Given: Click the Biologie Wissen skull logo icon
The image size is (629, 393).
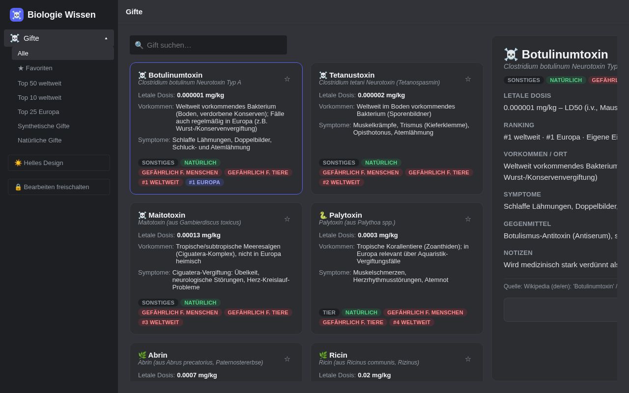Looking at the screenshot, I should [x=17, y=15].
